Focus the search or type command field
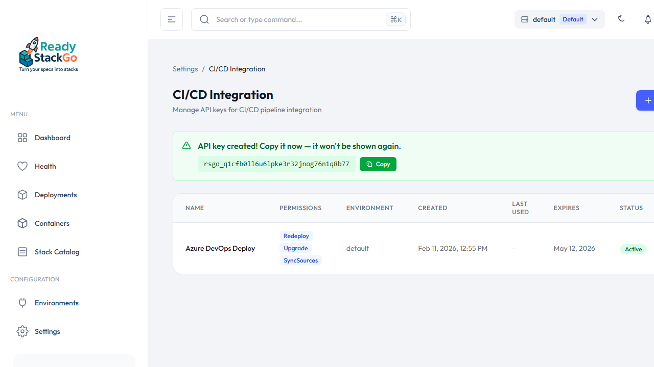This screenshot has width=654, height=367. tap(296, 19)
